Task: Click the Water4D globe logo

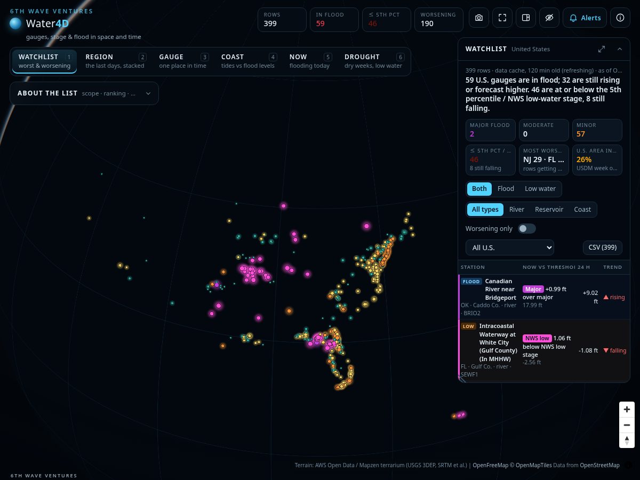Action: [15, 23]
